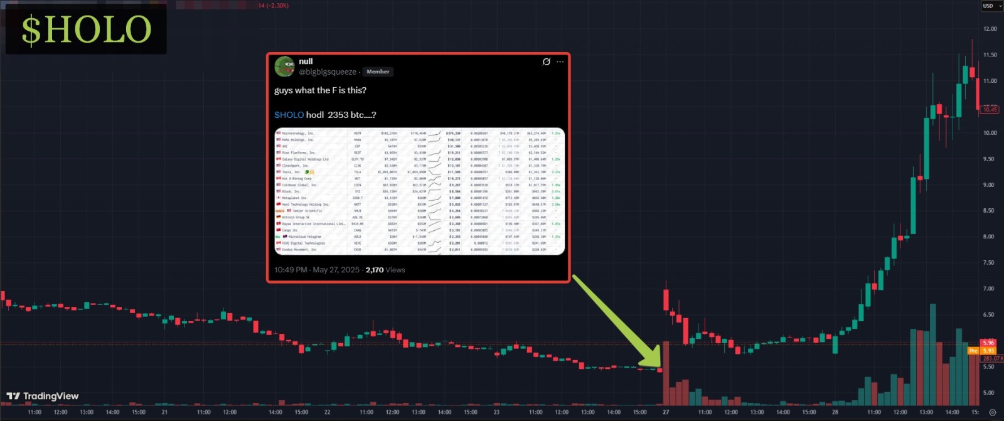The width and height of the screenshot is (1004, 421).
Task: Click the 8.00 price axis label
Action: coord(988,237)
